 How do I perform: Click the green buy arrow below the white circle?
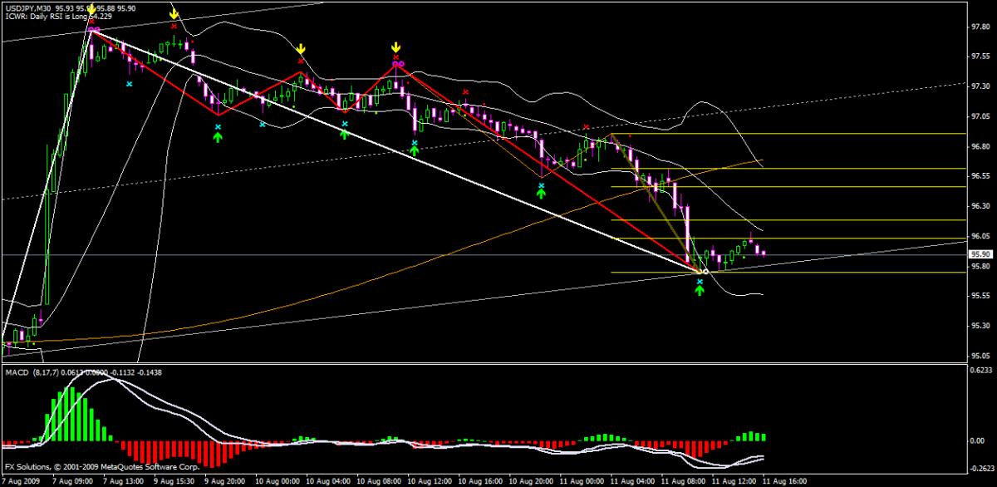[700, 292]
